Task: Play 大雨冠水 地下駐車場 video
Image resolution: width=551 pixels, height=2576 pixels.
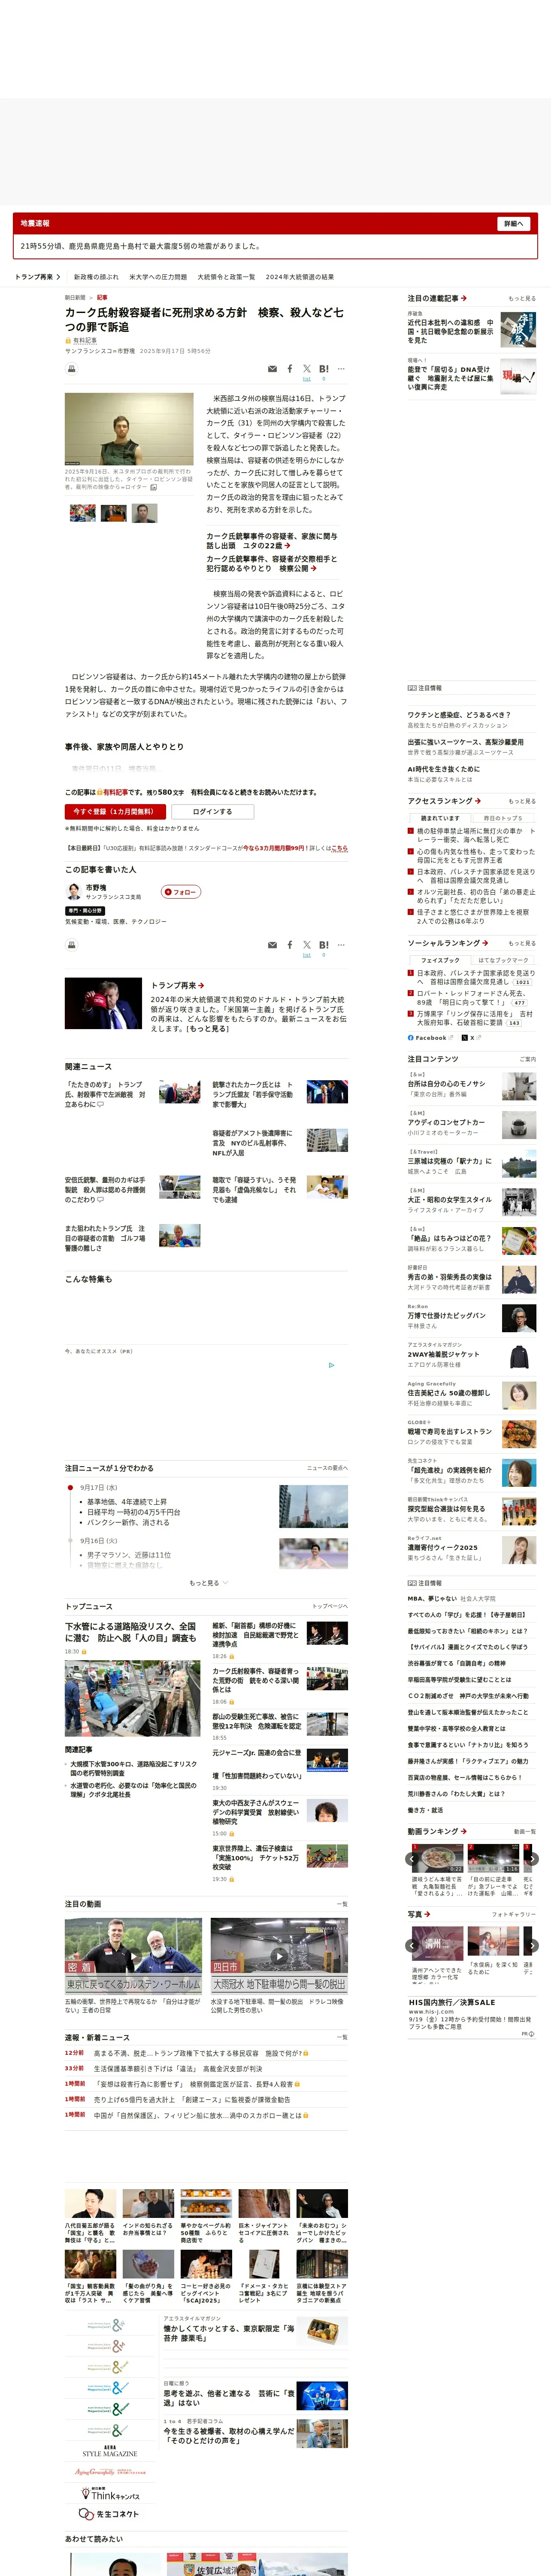Action: [x=279, y=1957]
